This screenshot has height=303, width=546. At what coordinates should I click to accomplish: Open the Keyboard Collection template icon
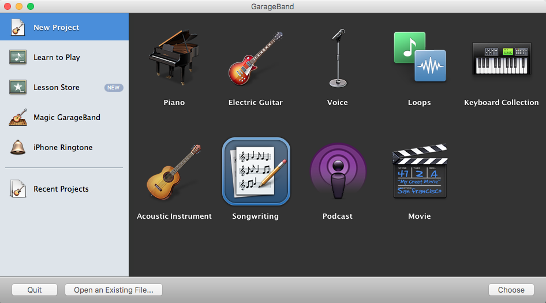[x=502, y=58]
